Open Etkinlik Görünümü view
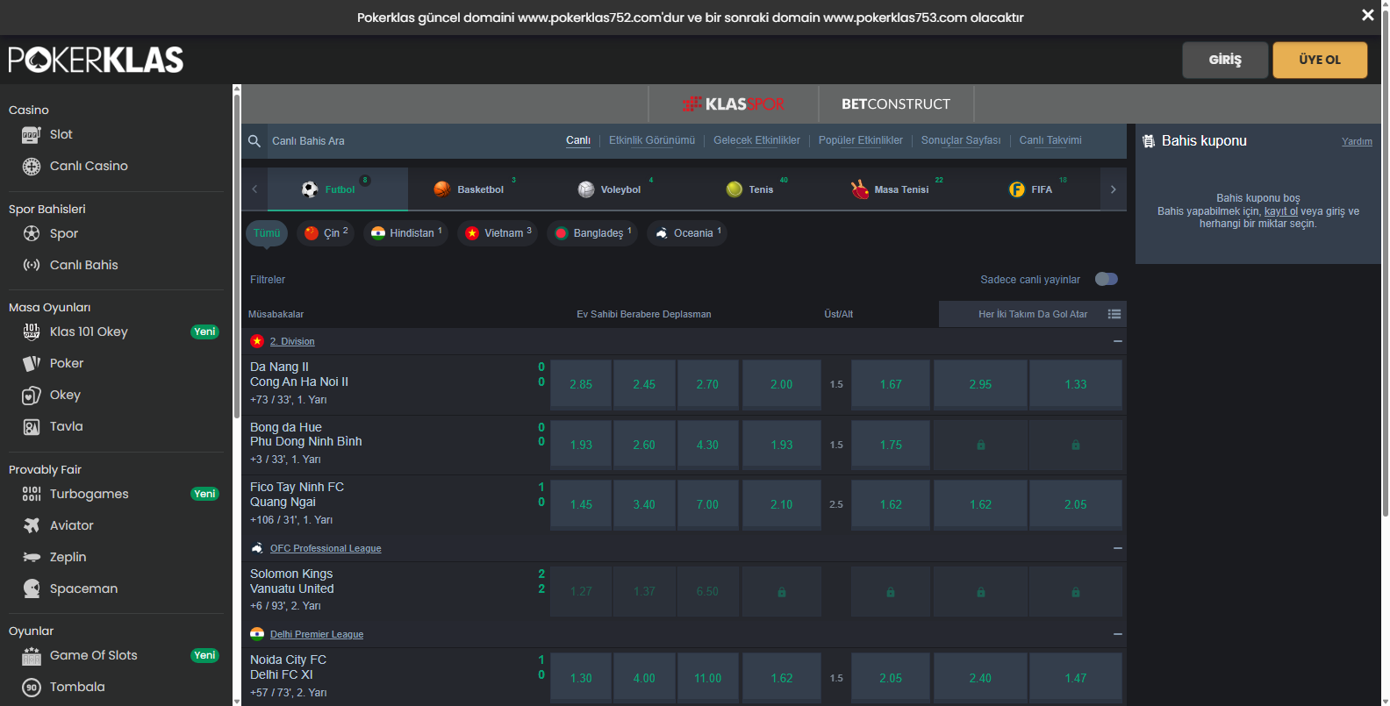This screenshot has height=706, width=1390. click(x=652, y=140)
